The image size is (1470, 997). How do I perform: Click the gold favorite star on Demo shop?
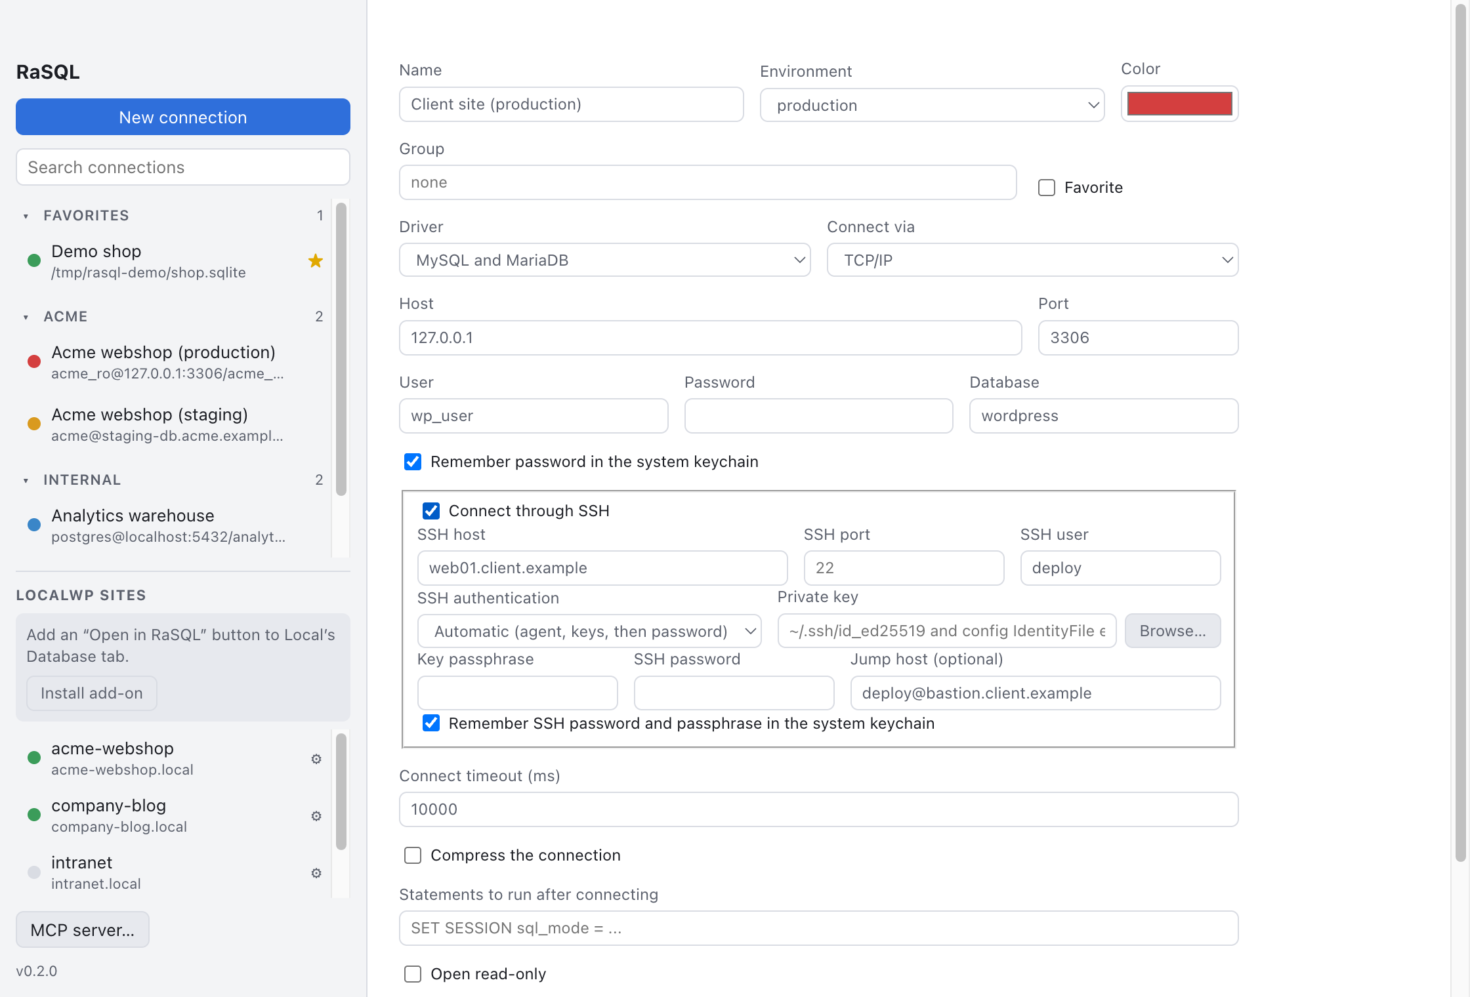click(316, 261)
